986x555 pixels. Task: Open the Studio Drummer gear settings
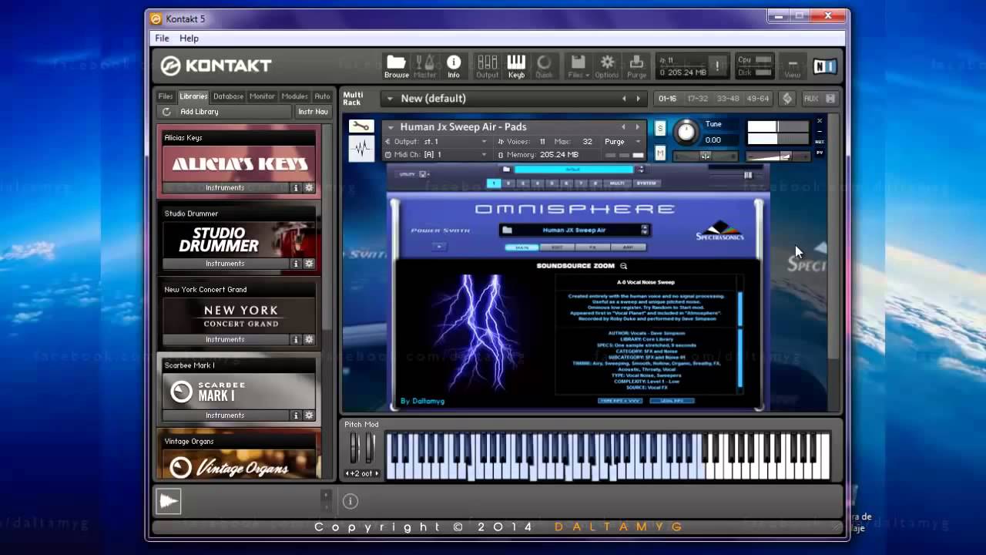309,264
